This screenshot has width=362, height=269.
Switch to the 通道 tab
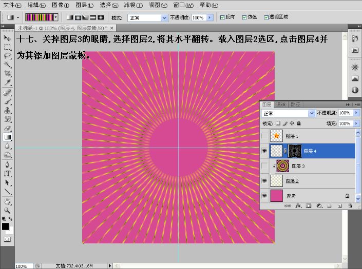point(281,105)
